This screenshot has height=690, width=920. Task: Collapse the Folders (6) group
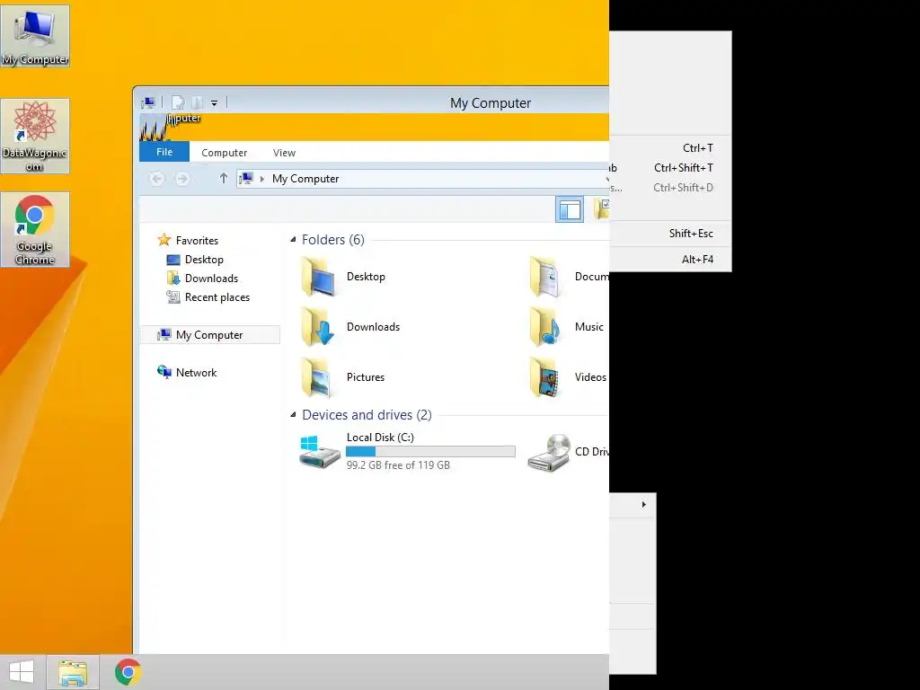click(x=293, y=239)
